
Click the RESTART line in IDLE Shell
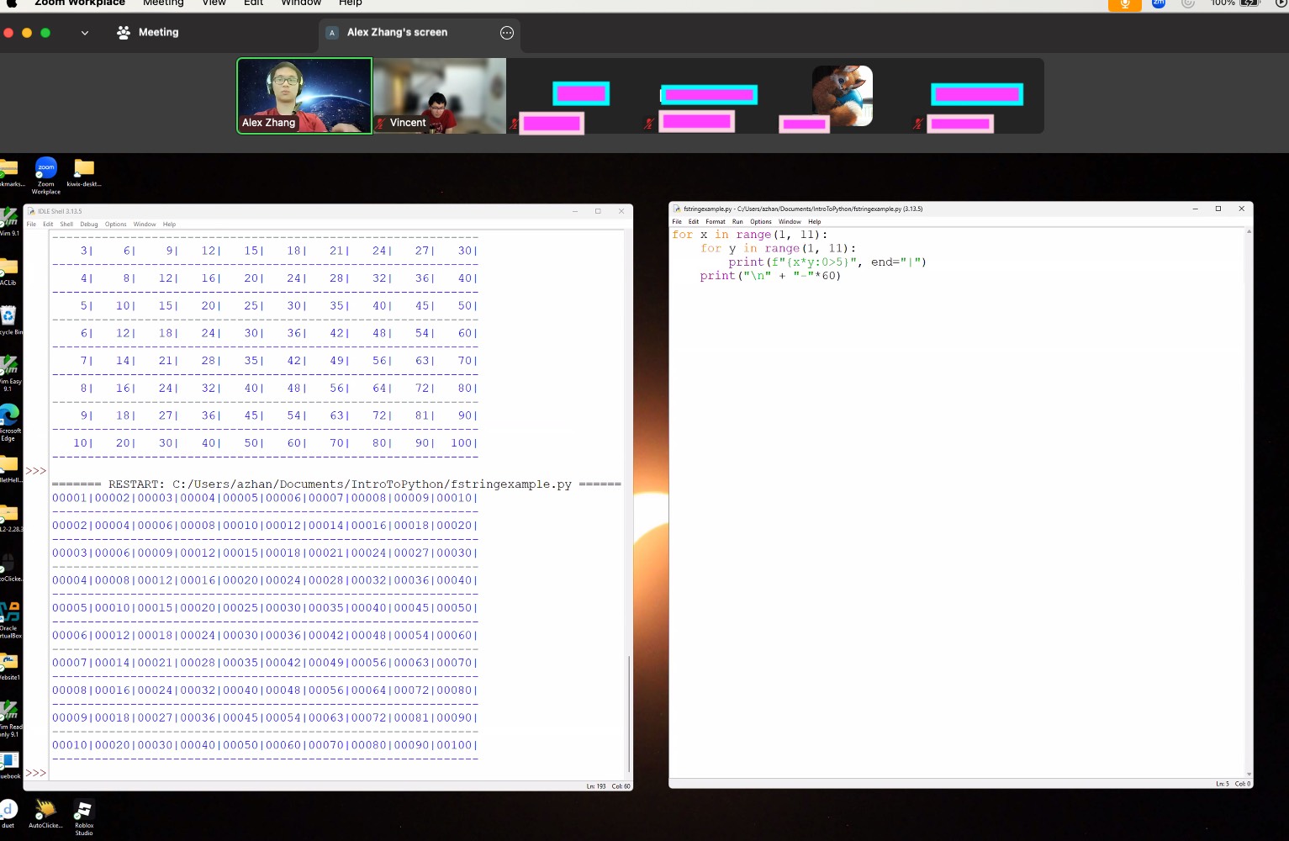(336, 484)
